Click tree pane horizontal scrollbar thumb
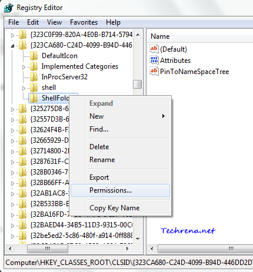253x272 pixels. (48, 249)
